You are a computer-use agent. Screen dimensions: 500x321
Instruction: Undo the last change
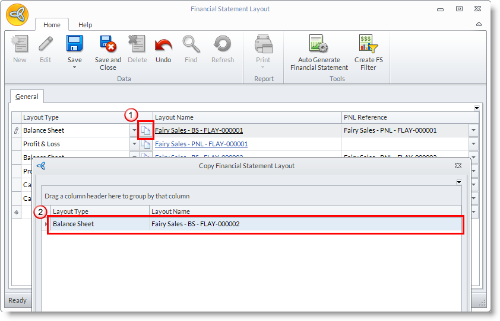(163, 49)
